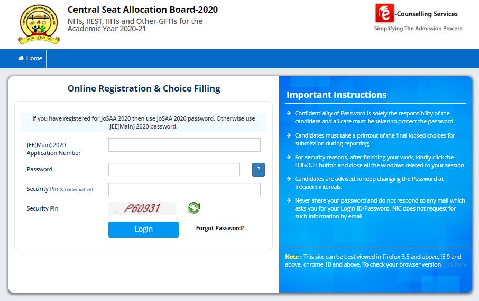Image resolution: width=479 pixels, height=301 pixels.
Task: Focus the JEE(Main) 2020 Application Number field
Action: coord(184,145)
